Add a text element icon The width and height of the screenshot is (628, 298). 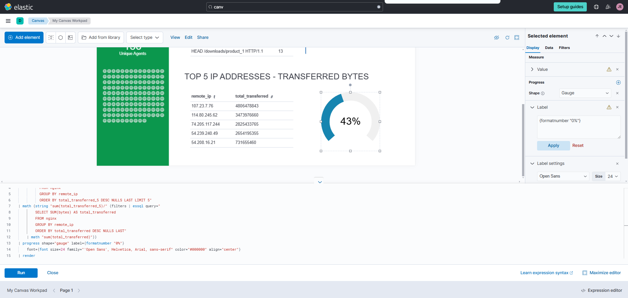(x=51, y=38)
